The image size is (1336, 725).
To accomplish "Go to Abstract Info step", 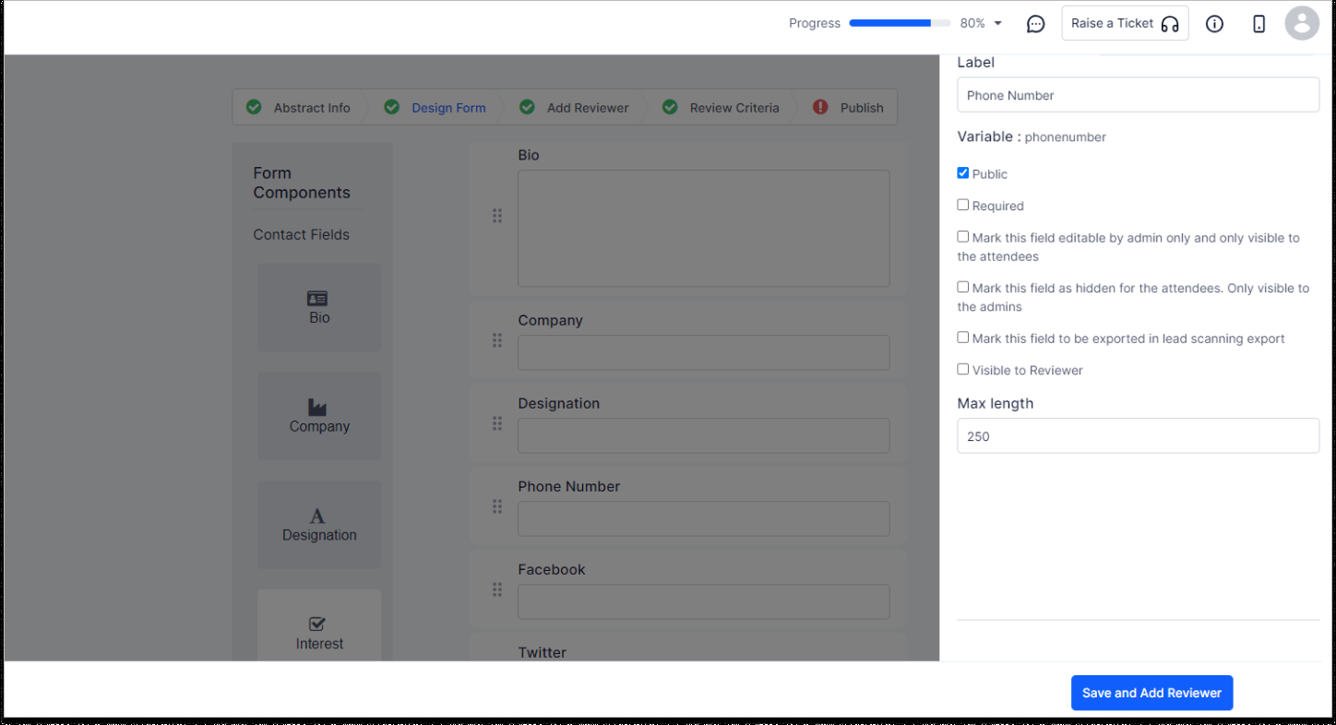I will point(312,108).
